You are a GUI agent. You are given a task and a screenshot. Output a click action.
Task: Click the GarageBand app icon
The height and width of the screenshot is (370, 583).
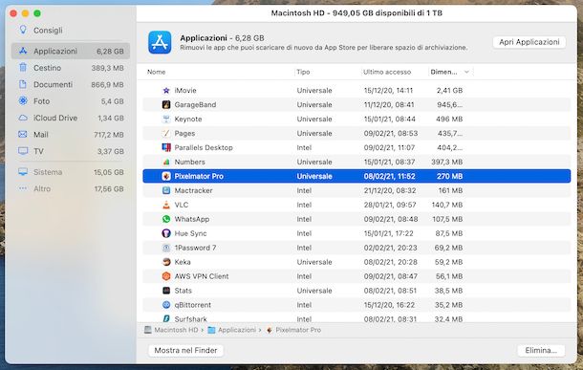[166, 104]
